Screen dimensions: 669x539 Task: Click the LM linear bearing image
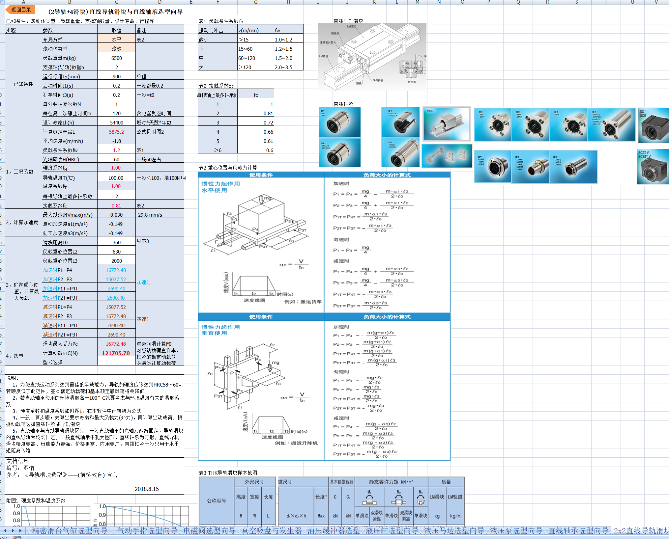click(339, 122)
